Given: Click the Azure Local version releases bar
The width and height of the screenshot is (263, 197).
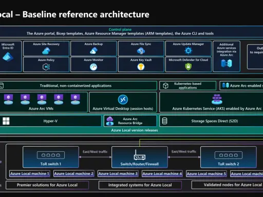Looking at the screenshot, I should click(131, 130).
